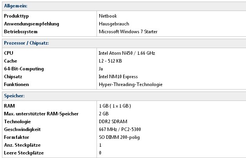Click Intel Atom N450 / 1.66 GHz value
Screen dimensions: 246x158
(x=127, y=53)
